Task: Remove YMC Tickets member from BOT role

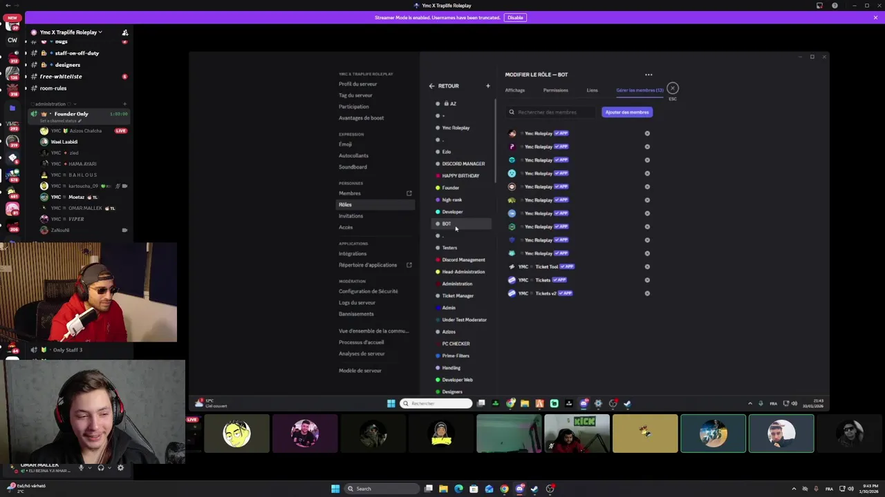Action: [647, 280]
